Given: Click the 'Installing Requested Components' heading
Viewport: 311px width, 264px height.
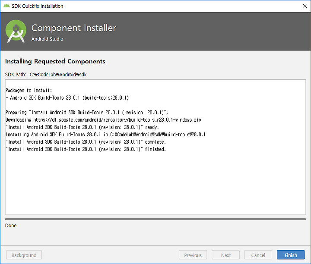Looking at the screenshot, I should coord(55,61).
